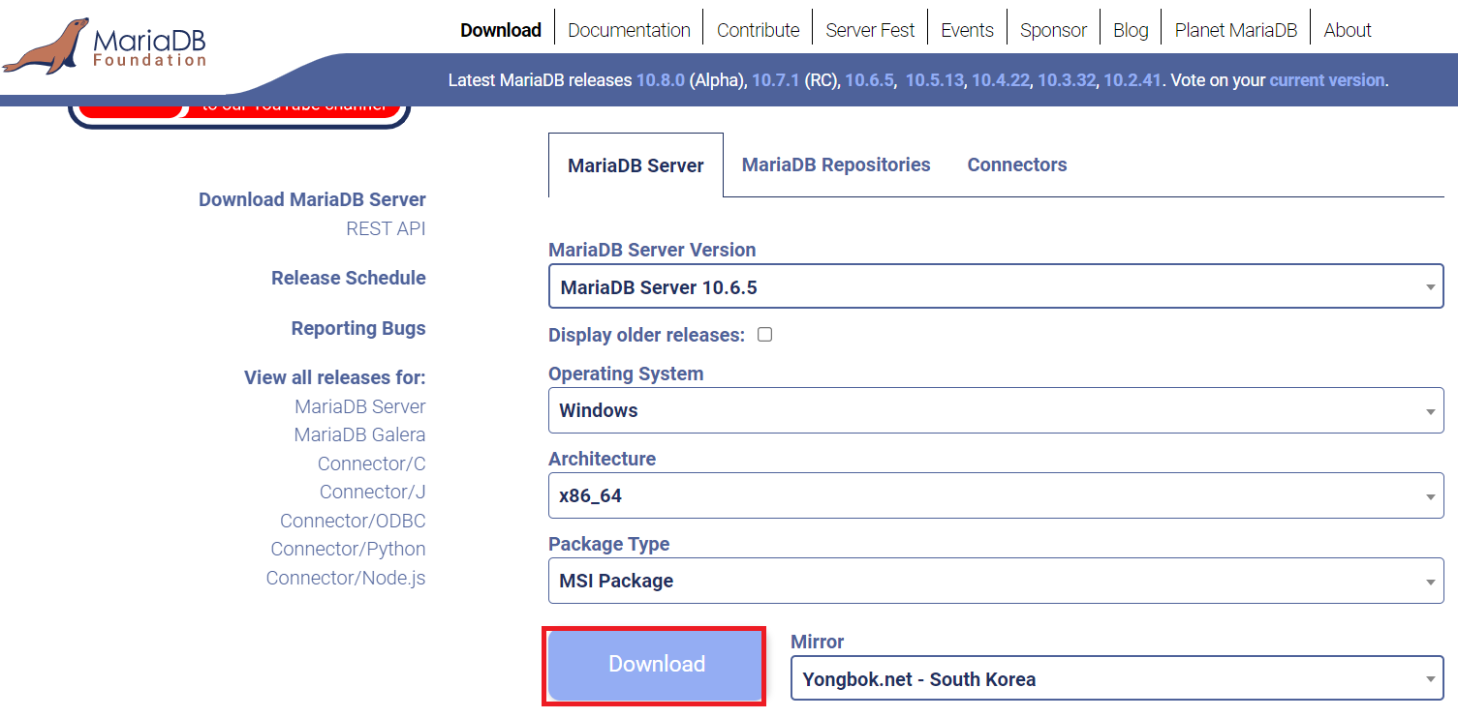
Task: Open the 10.4.22 release link
Action: (x=1001, y=80)
